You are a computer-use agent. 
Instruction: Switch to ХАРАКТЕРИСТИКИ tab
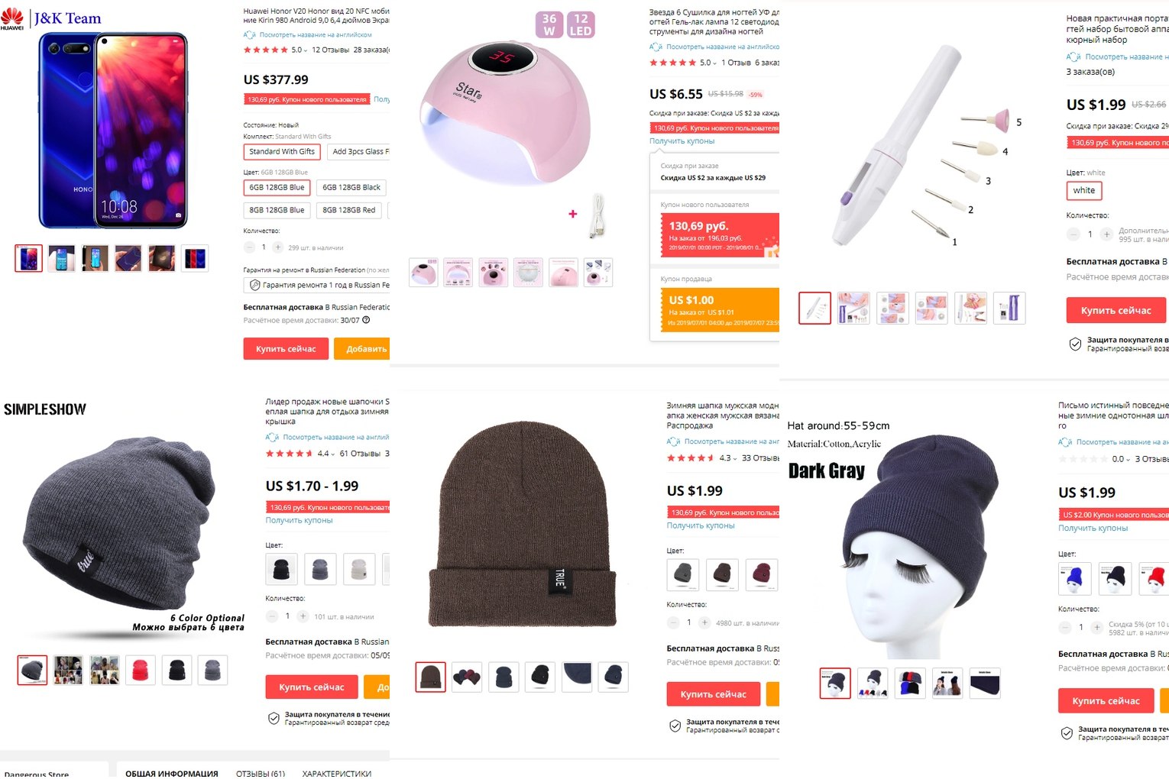(337, 773)
